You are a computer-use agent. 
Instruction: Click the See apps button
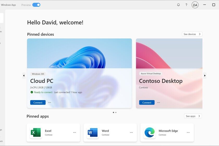tap(193, 116)
